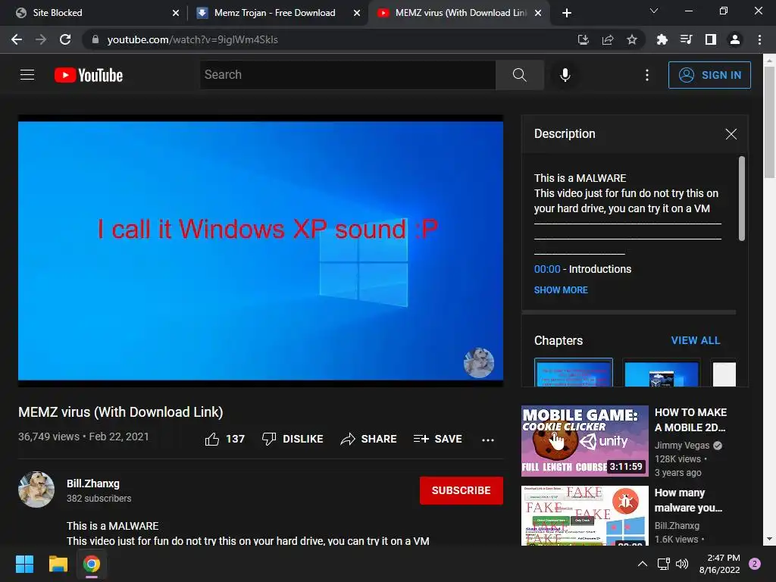
Task: Click the SIGN IN button
Action: point(709,75)
